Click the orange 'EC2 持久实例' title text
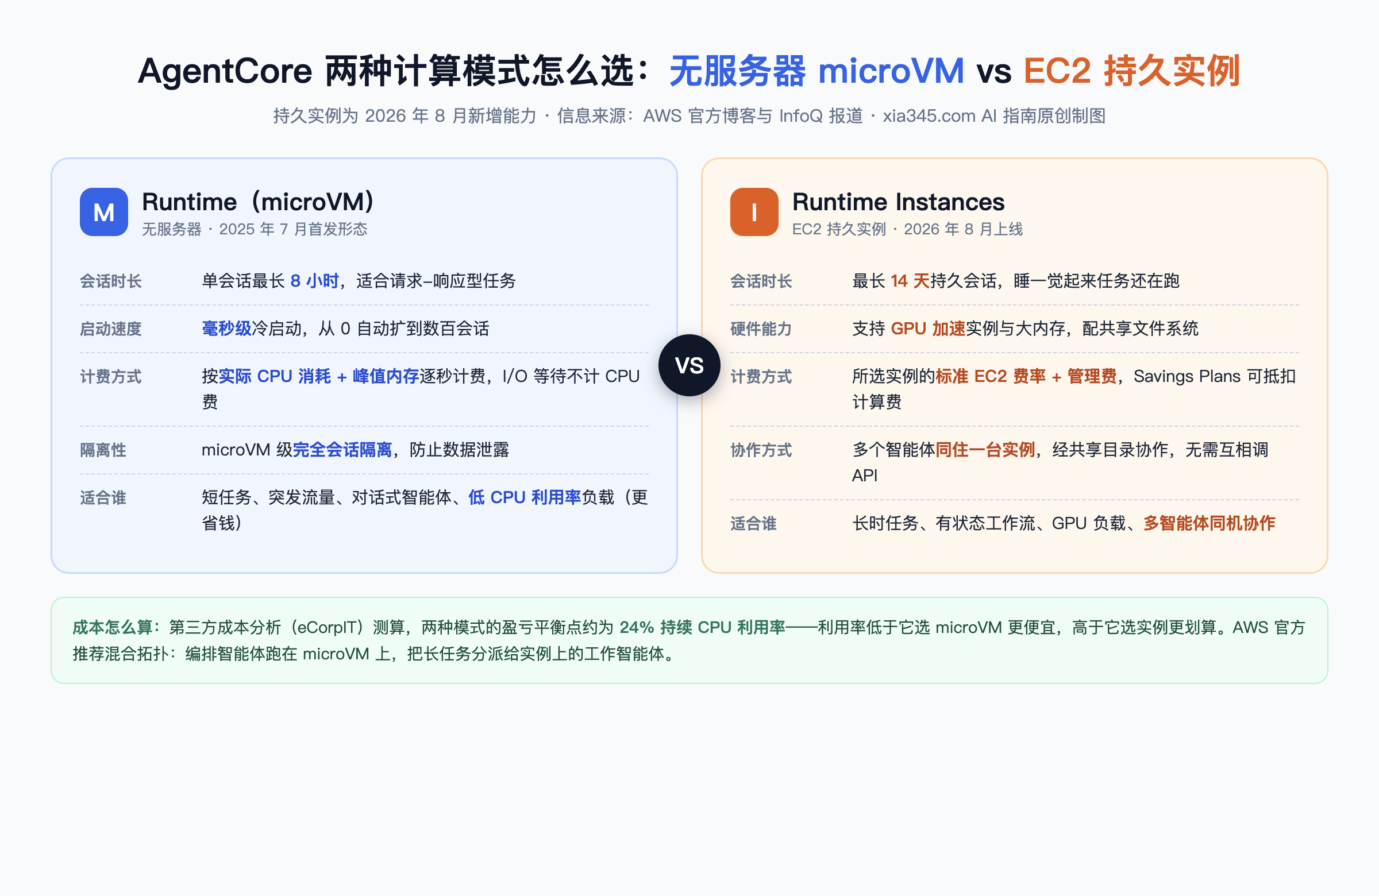This screenshot has width=1379, height=896. [x=1131, y=71]
